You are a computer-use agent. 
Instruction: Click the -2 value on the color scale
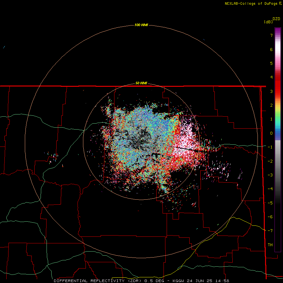tap(270, 161)
